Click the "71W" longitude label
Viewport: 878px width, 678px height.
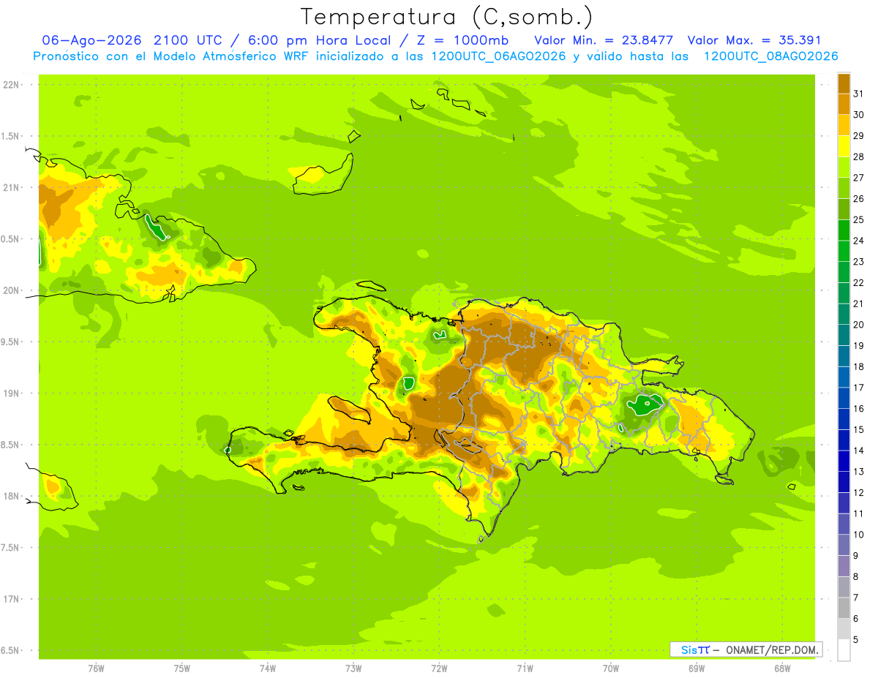[x=525, y=668]
